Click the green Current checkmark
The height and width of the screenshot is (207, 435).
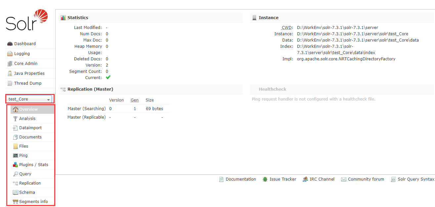108,77
